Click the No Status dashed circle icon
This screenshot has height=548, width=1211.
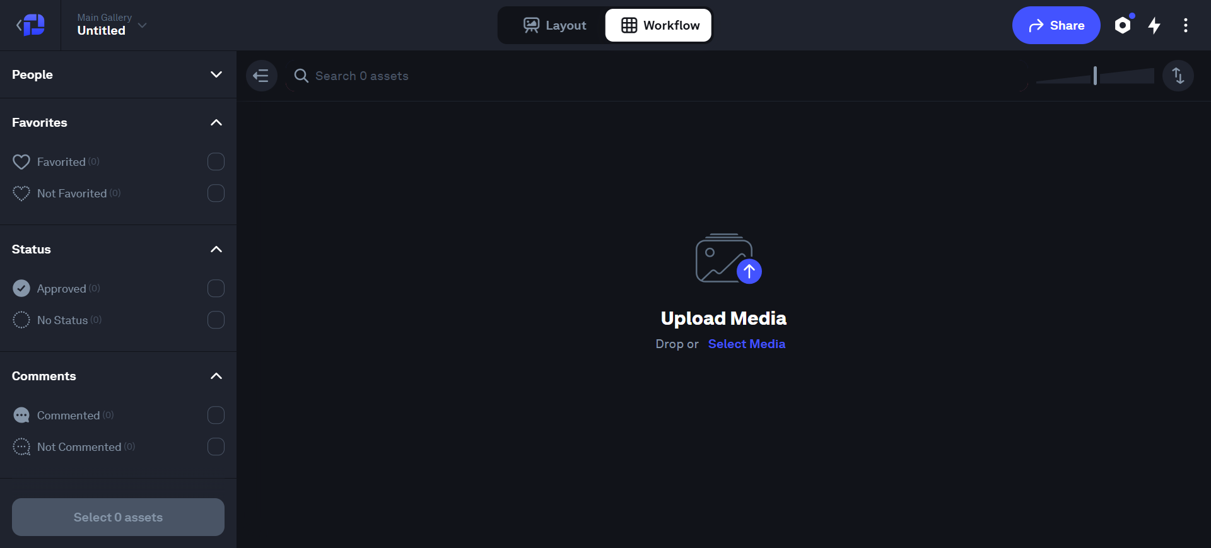point(21,320)
